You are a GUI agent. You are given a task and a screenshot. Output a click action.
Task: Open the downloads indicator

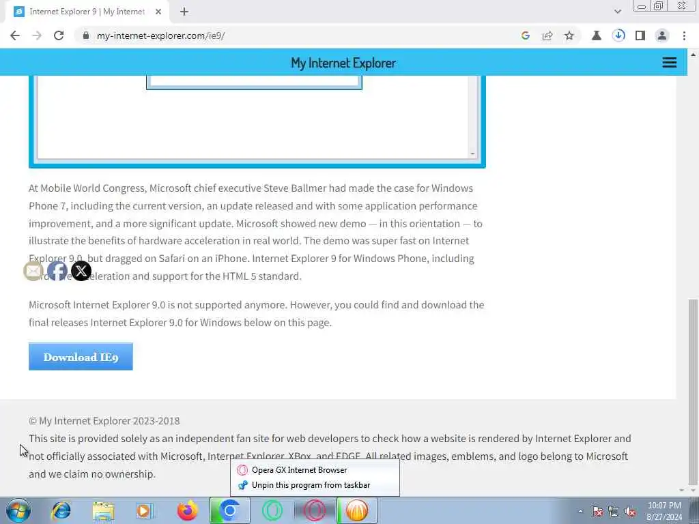(x=618, y=35)
